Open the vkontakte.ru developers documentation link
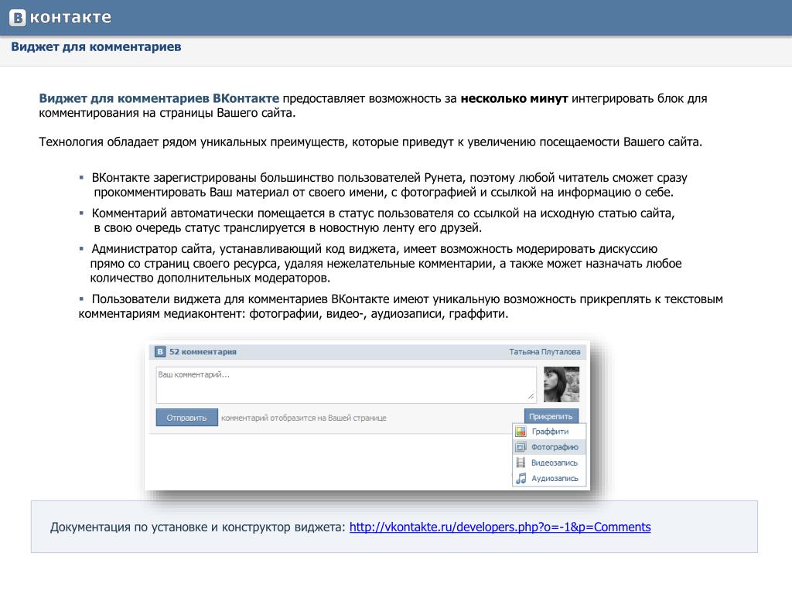The height and width of the screenshot is (594, 792). [x=500, y=527]
